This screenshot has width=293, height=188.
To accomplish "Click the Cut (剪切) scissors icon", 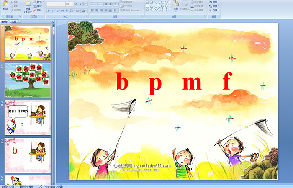I will tap(12, 2).
